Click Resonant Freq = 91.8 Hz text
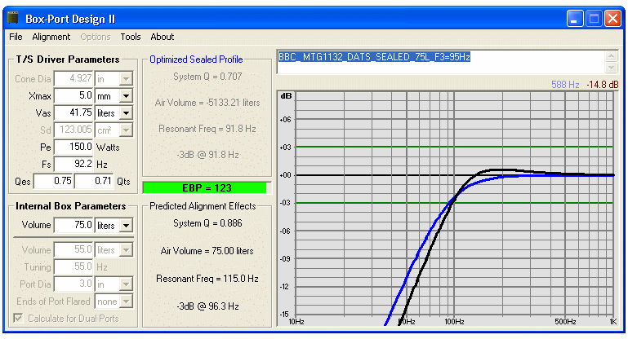This screenshot has height=339, width=628. point(207,129)
